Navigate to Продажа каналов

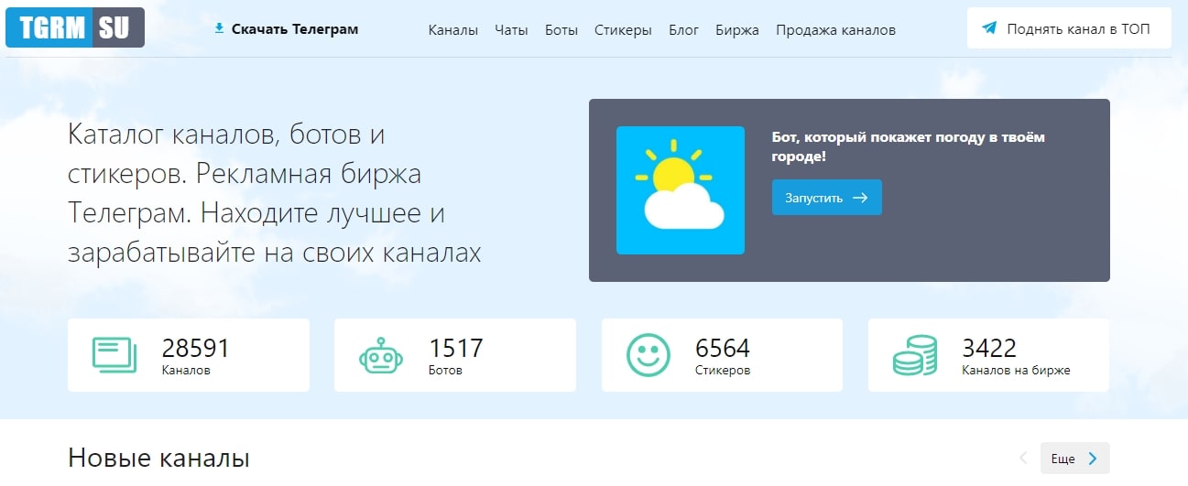point(835,30)
